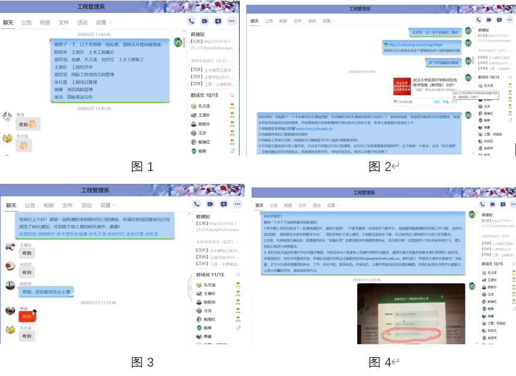This screenshot has width=516, height=376.
Task: Switch to the 公告 tab in 图 1
Action: click(x=27, y=22)
